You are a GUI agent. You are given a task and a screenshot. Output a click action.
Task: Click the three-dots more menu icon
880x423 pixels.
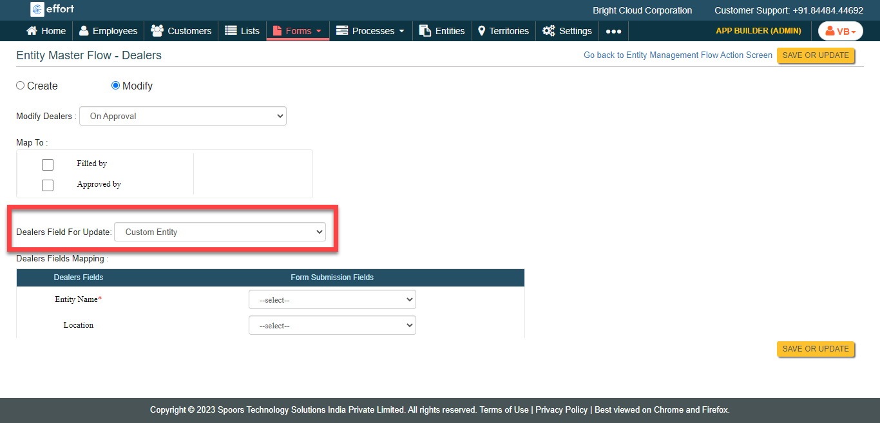pos(613,31)
